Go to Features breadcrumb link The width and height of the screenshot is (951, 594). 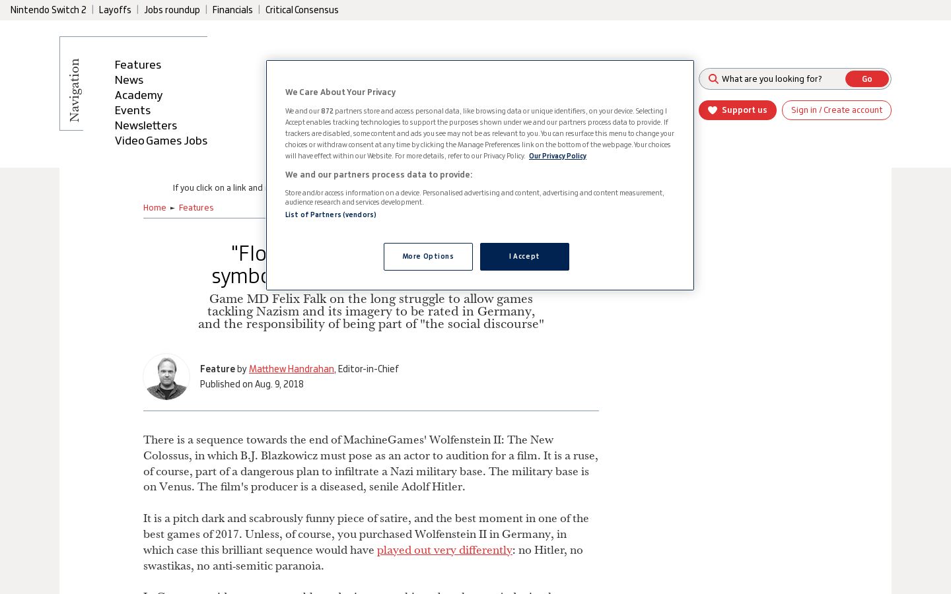196,208
